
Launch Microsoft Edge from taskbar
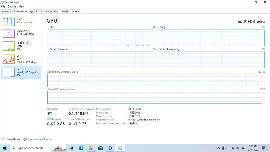pos(81,148)
